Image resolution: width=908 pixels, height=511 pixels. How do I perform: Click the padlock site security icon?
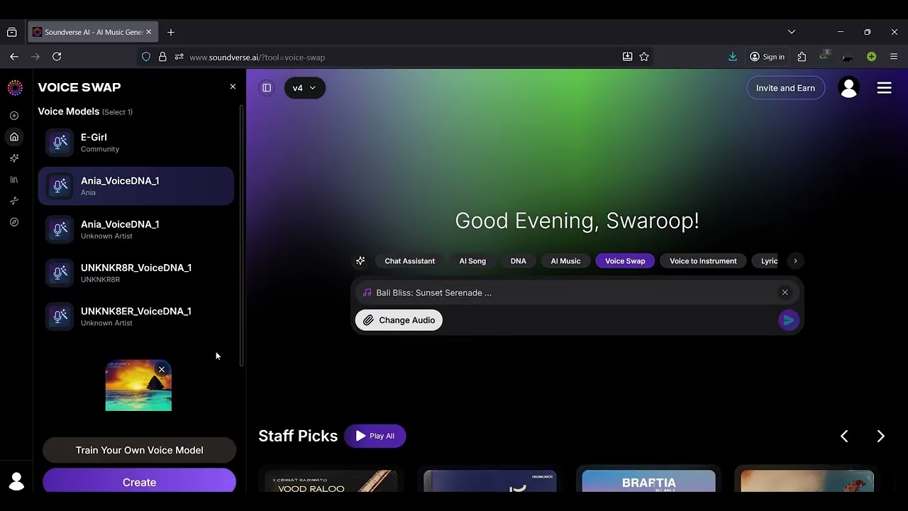pyautogui.click(x=162, y=57)
